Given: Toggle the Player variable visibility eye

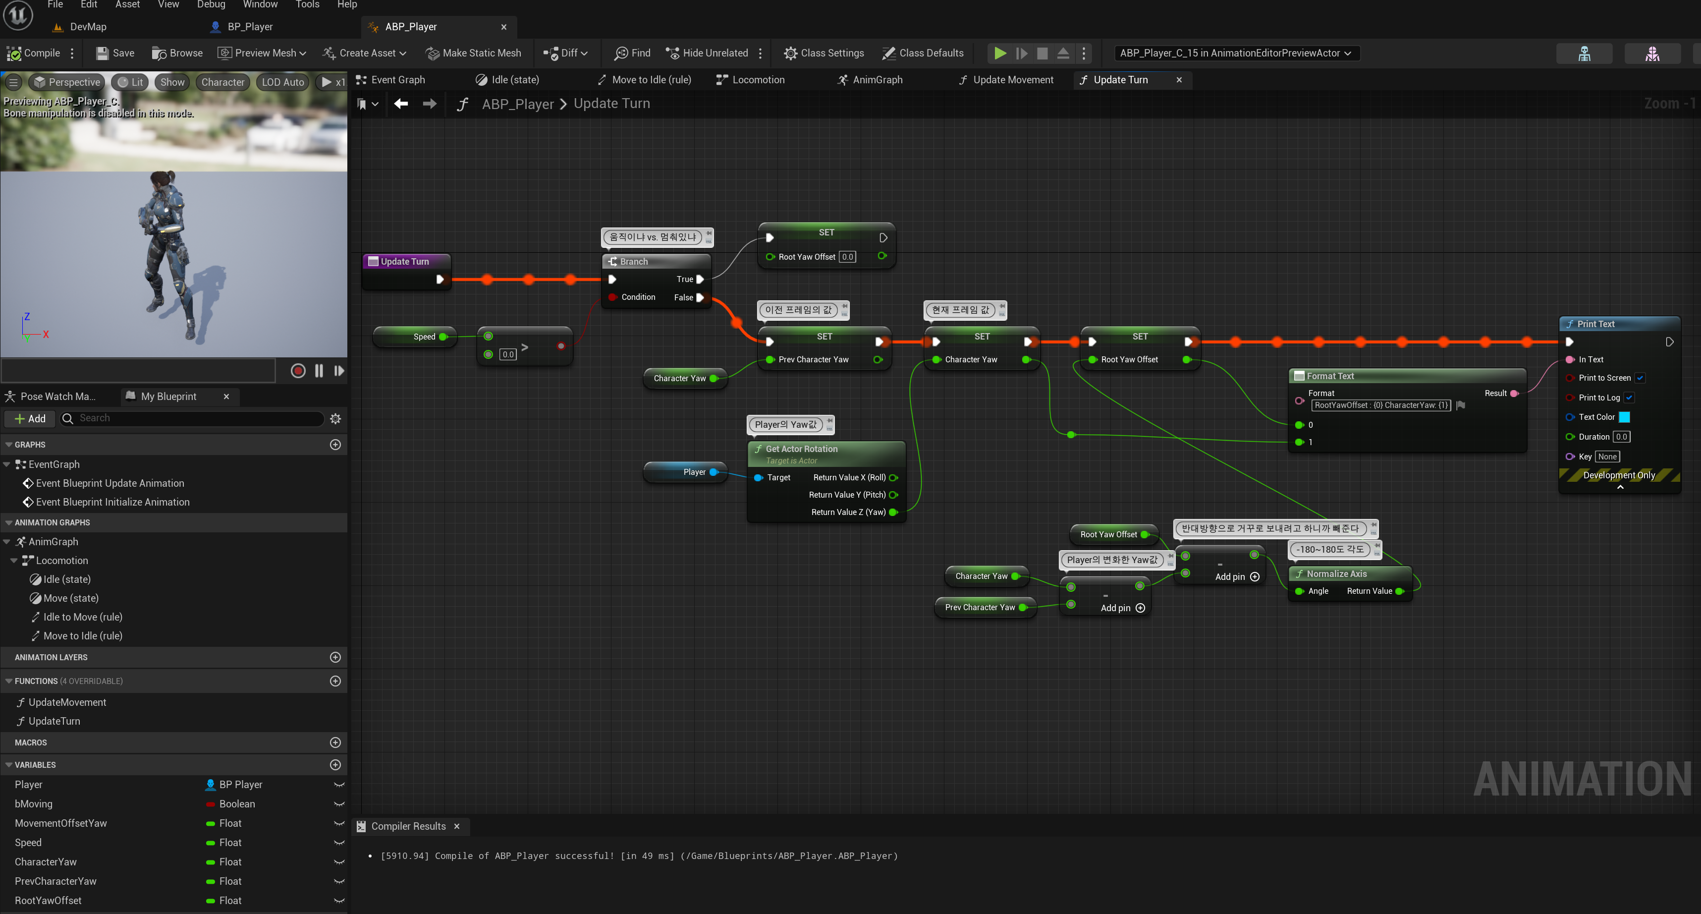Looking at the screenshot, I should [339, 785].
